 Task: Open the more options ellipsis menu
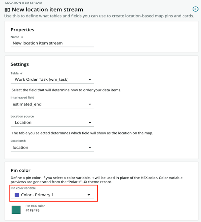pos(195,9)
